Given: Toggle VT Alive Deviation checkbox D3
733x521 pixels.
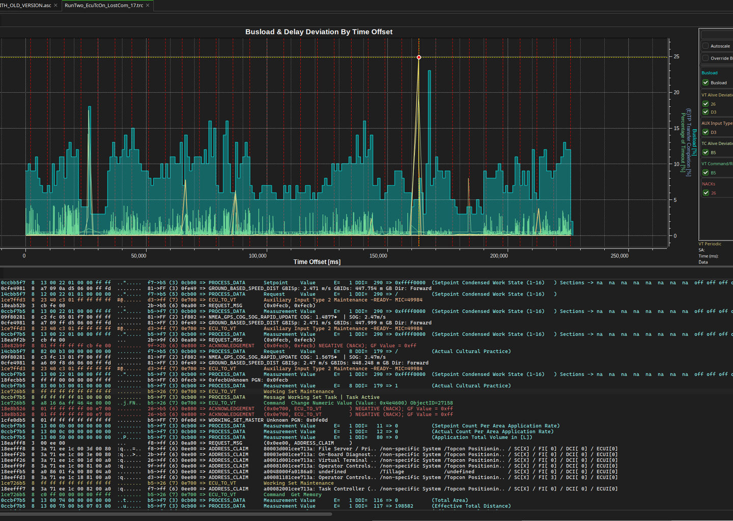Looking at the screenshot, I should click(x=706, y=112).
